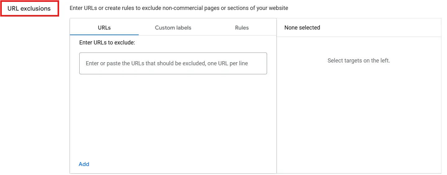Click the Add link
447x175 pixels.
pos(84,164)
